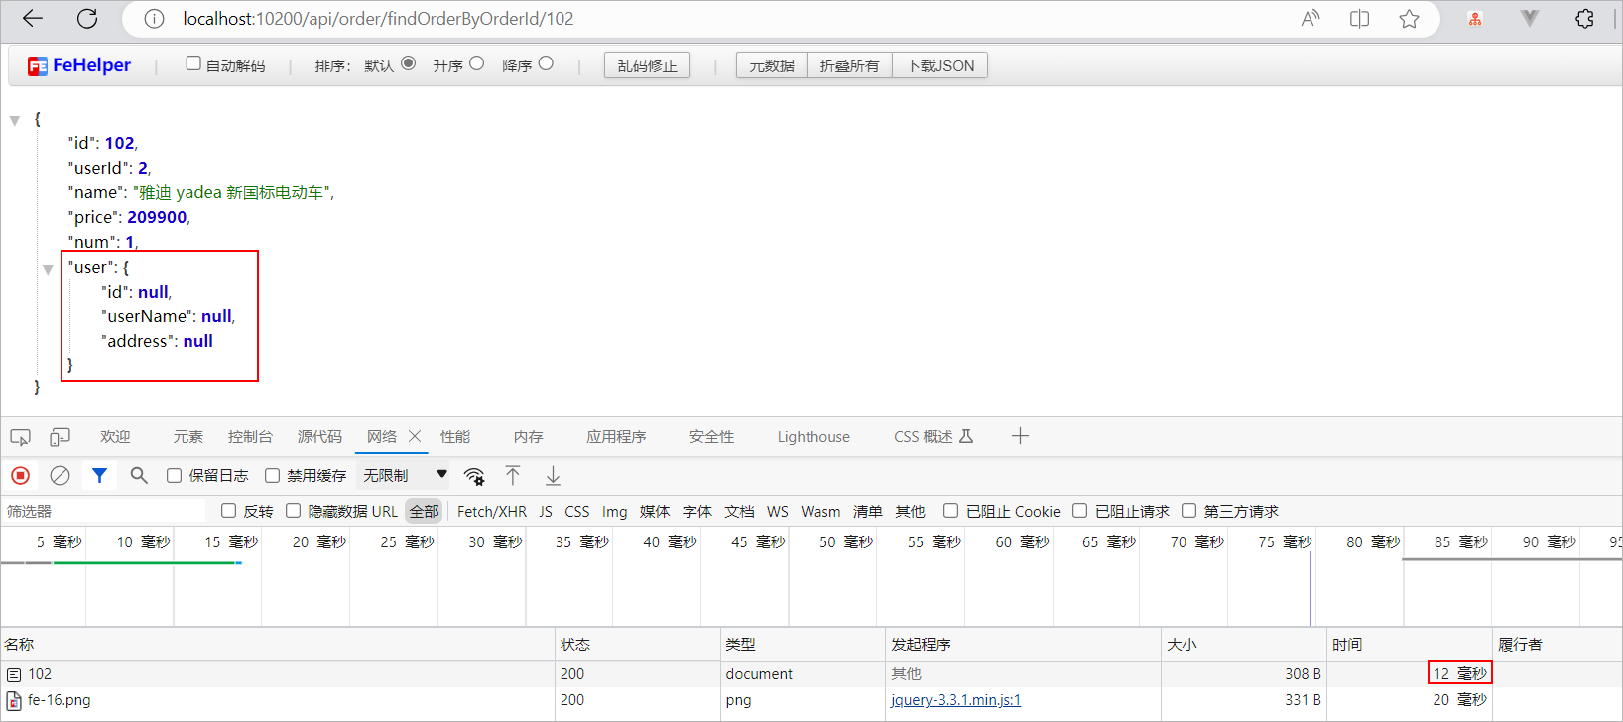Image resolution: width=1623 pixels, height=722 pixels.
Task: Click the 筛选器 filter input field
Action: [x=104, y=512]
